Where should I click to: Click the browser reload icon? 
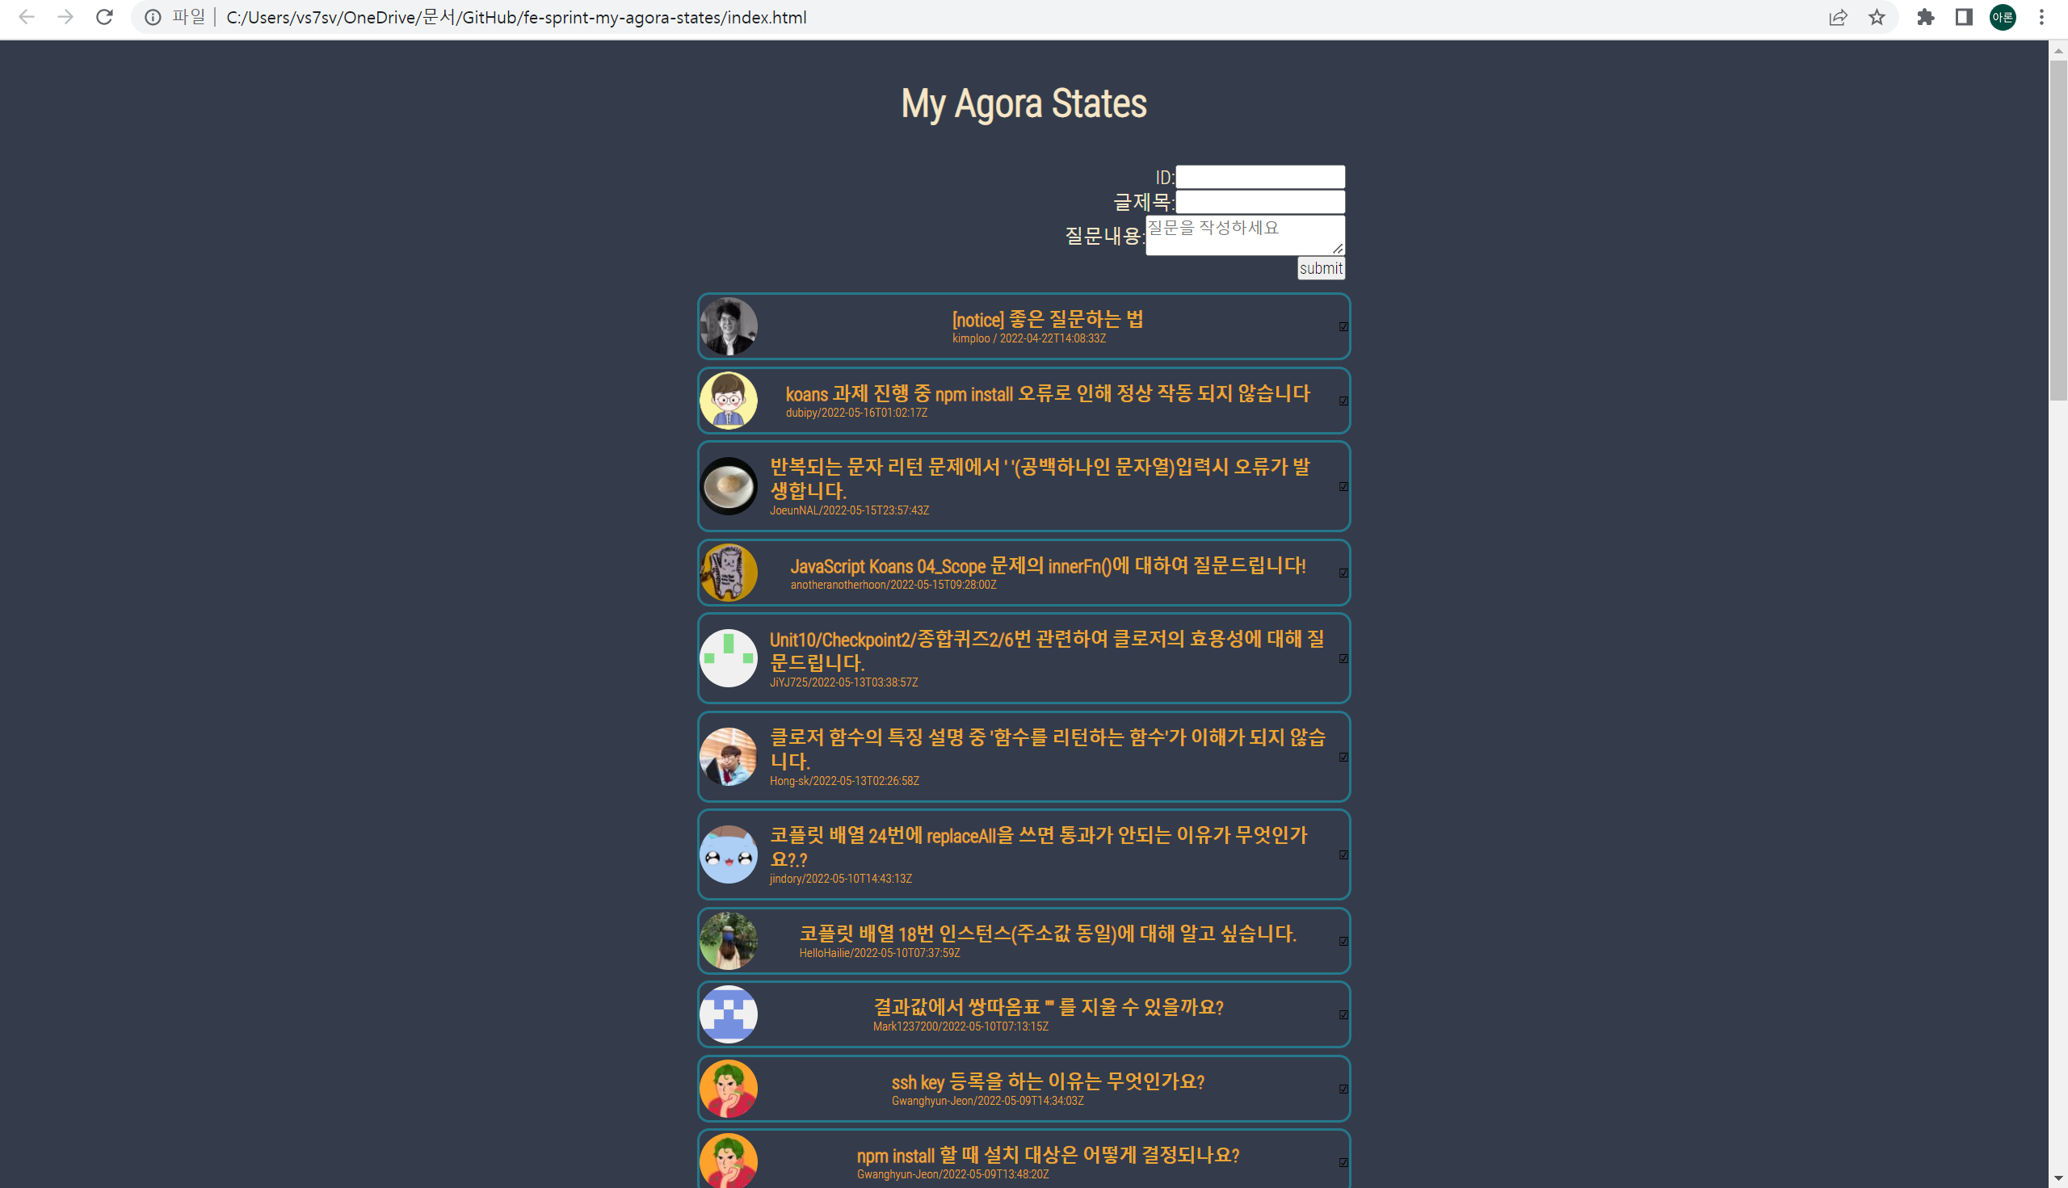click(104, 17)
